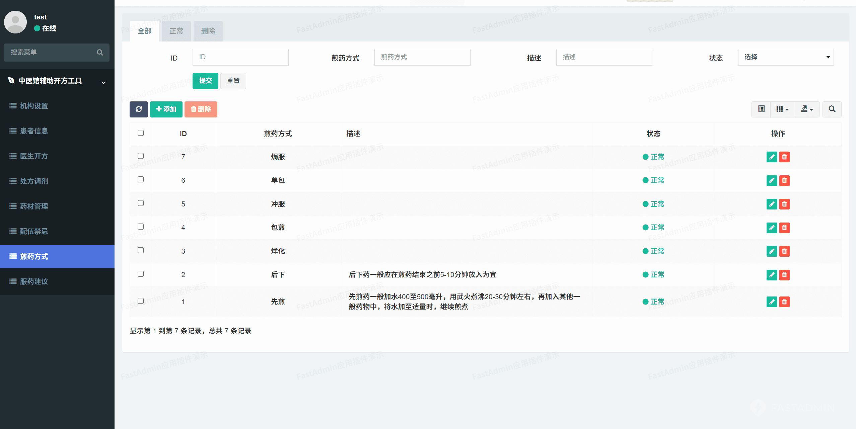Open the 服药建议 sidebar menu item
856x429 pixels.
click(34, 281)
